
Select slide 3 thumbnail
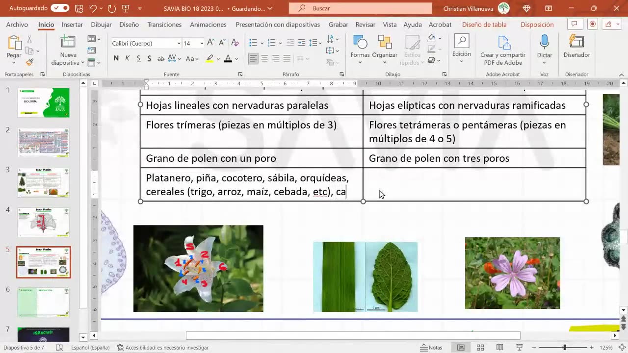click(x=44, y=182)
